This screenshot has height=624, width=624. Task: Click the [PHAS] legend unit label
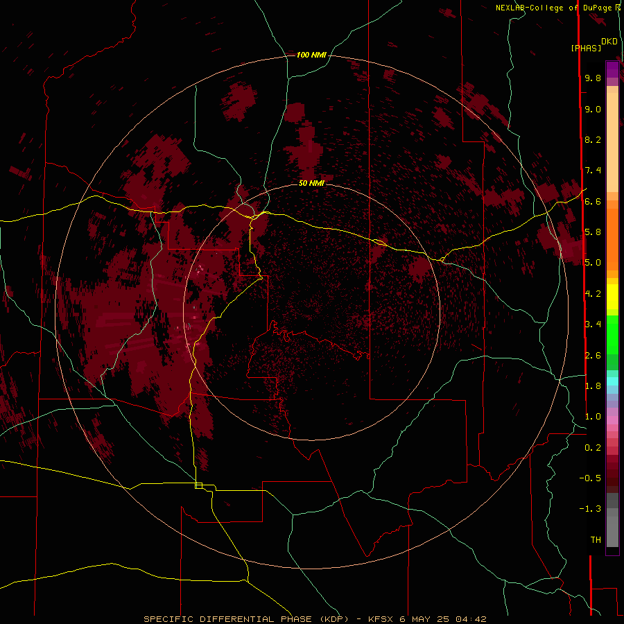tap(586, 48)
